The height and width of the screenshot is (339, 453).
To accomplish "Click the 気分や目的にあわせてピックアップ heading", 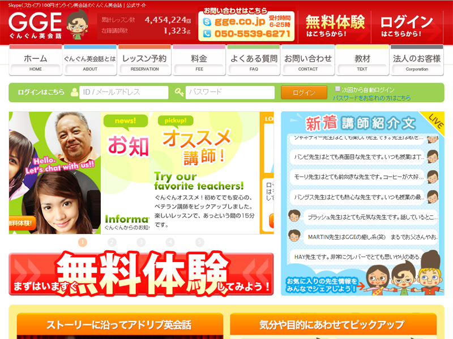I will [333, 325].
